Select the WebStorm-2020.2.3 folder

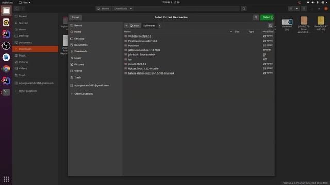click(x=199, y=36)
